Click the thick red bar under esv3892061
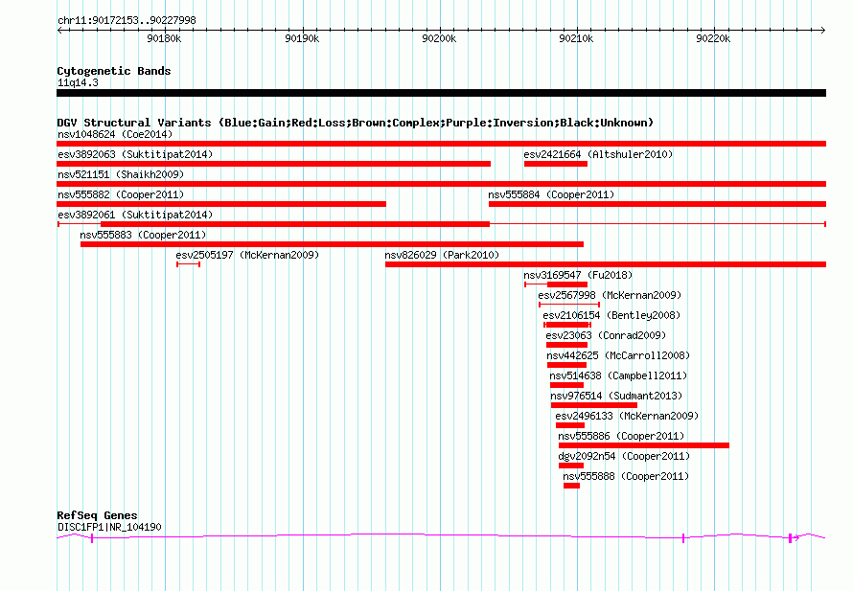853x591 pixels. click(x=295, y=224)
